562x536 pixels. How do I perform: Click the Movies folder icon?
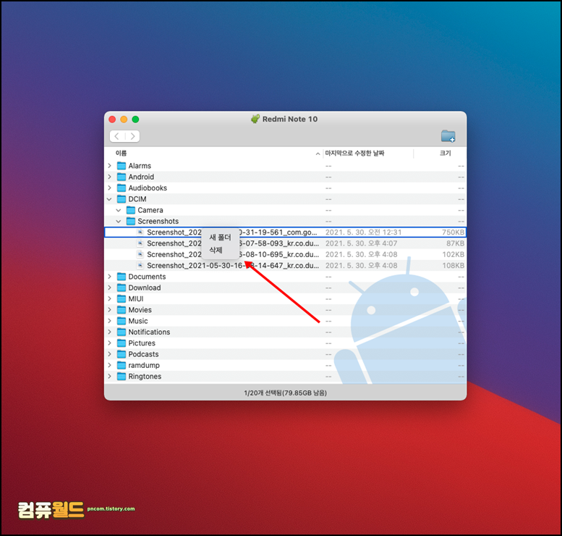pos(122,310)
